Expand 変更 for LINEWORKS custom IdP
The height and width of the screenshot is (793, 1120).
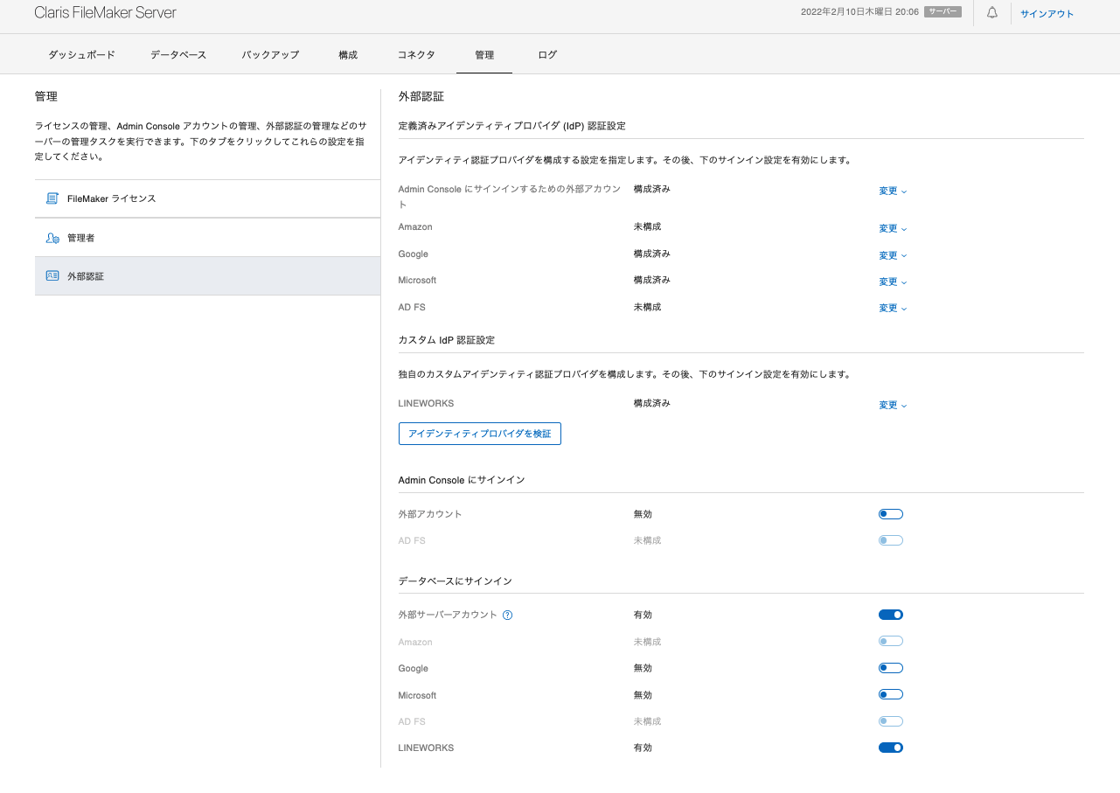(893, 405)
